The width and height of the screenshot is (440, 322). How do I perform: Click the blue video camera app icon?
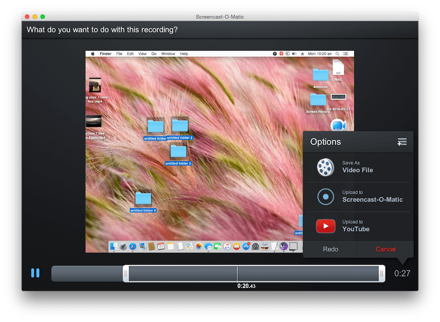pos(338,125)
